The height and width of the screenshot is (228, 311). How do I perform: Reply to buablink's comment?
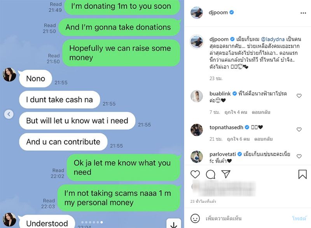pyautogui.click(x=261, y=112)
